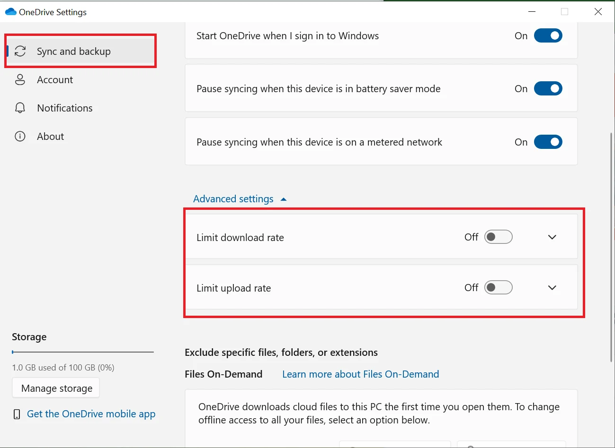Screen dimensions: 615x448
Task: Click the Notifications bell icon
Action: tap(20, 108)
